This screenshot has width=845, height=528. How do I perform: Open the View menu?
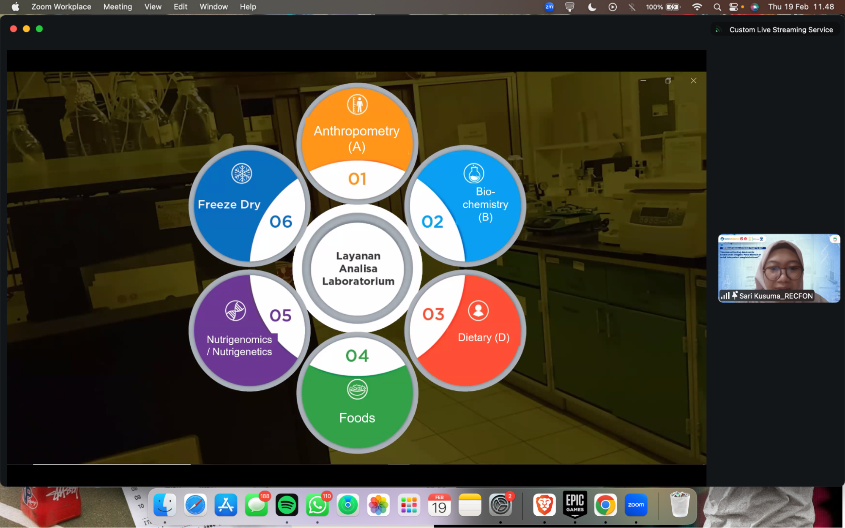(153, 7)
